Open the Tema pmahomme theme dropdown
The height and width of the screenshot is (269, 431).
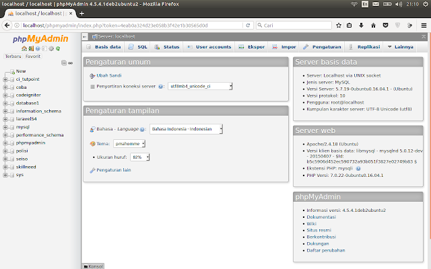tap(129, 143)
